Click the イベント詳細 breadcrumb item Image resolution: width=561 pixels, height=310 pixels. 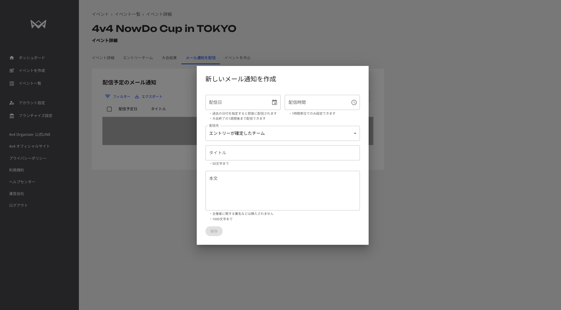[159, 14]
